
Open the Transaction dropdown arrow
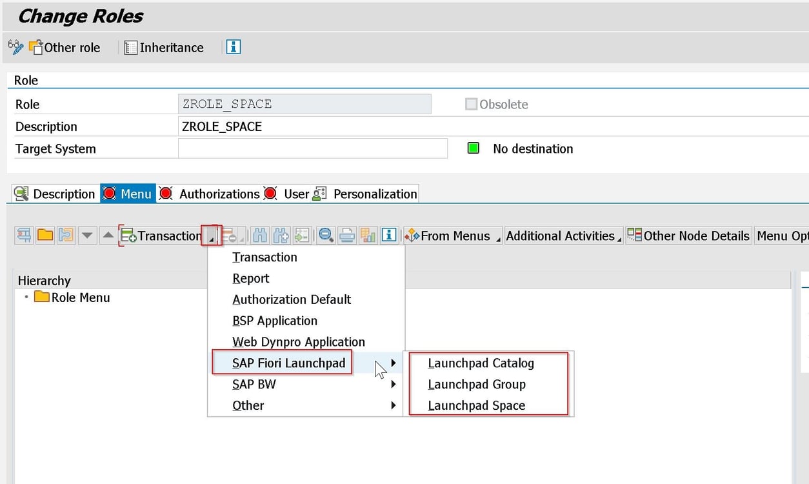212,236
